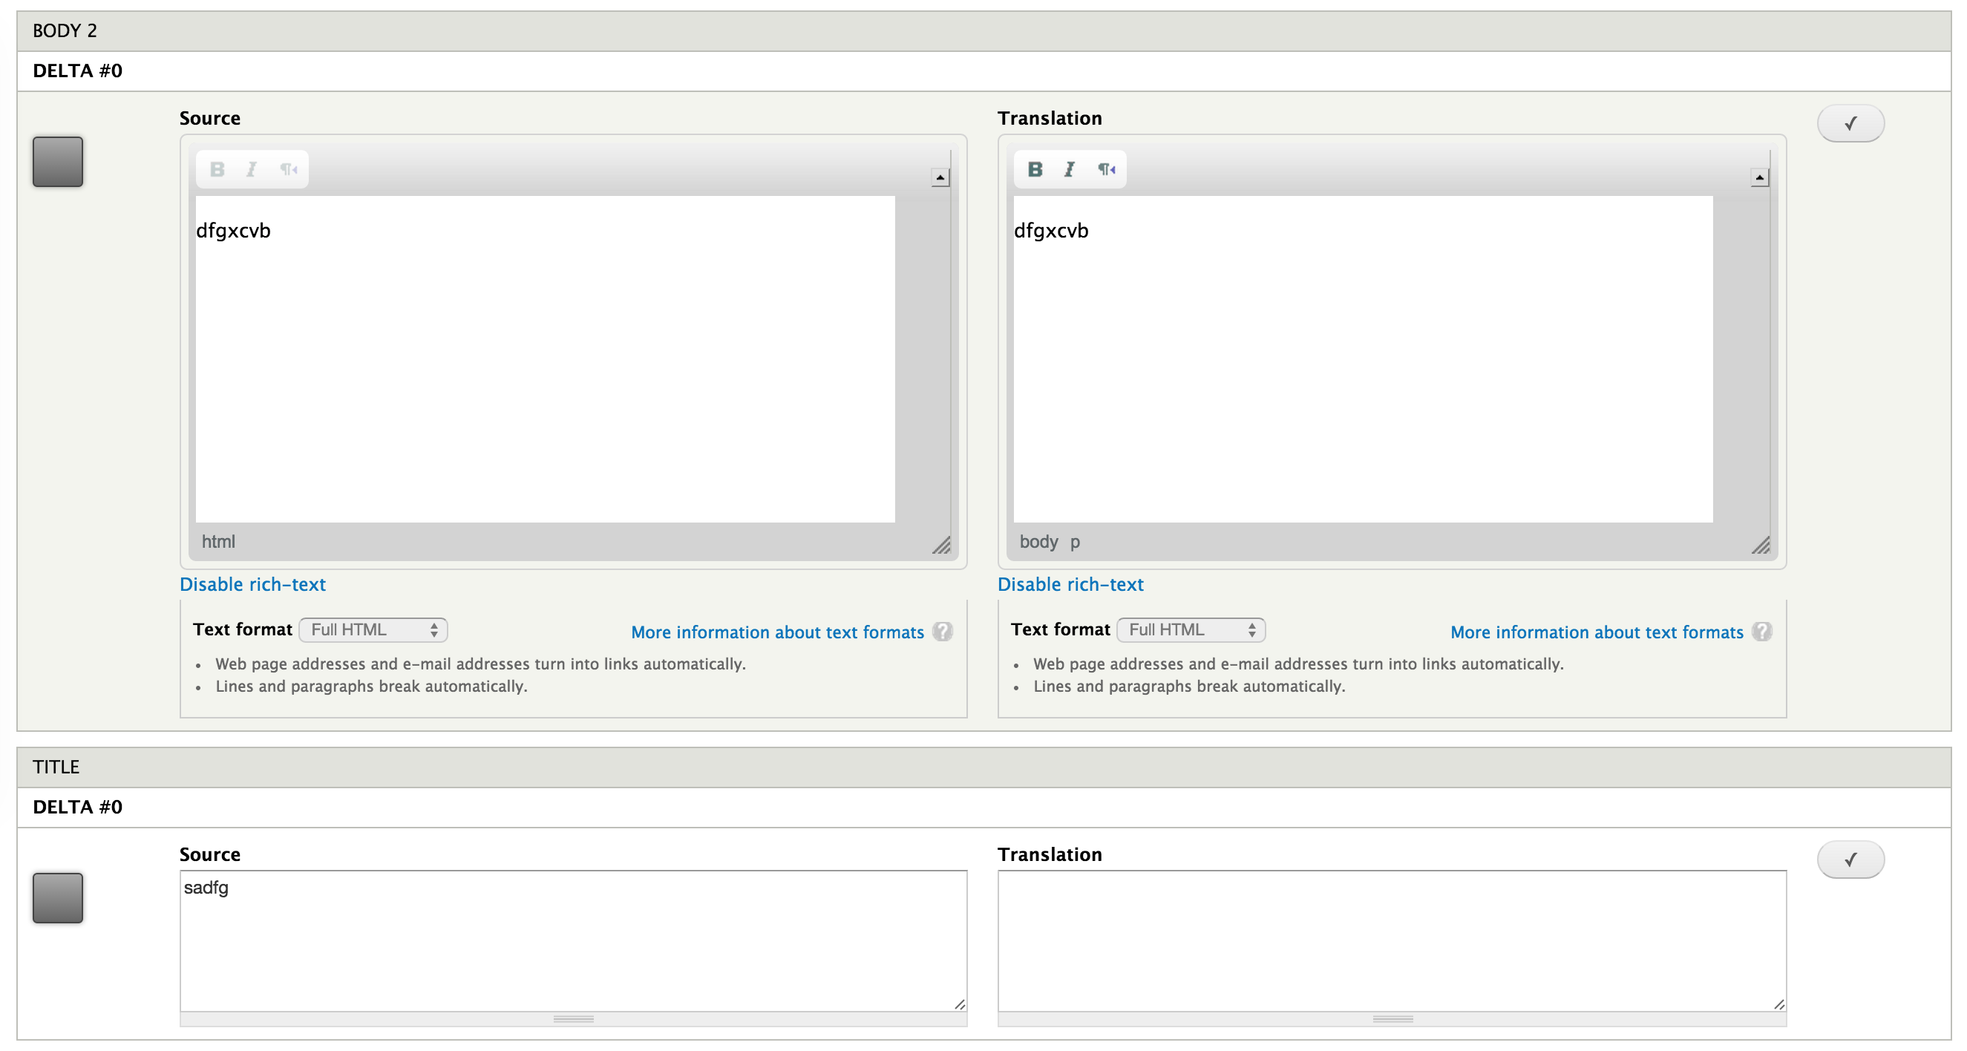This screenshot has height=1051, width=1967.
Task: Disable rich-text for the Source editor
Action: (252, 584)
